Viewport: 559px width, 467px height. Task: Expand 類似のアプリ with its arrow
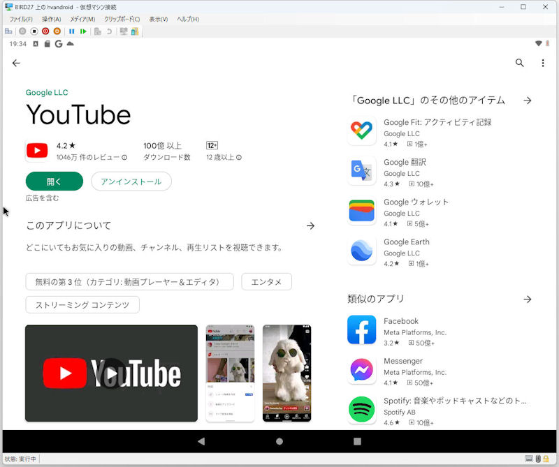pyautogui.click(x=528, y=299)
